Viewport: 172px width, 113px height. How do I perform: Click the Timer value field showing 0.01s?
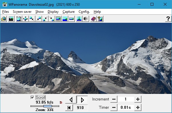(126, 107)
